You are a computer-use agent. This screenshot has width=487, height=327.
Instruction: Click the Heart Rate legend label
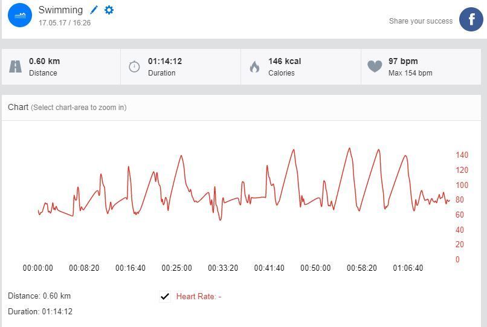pos(198,296)
